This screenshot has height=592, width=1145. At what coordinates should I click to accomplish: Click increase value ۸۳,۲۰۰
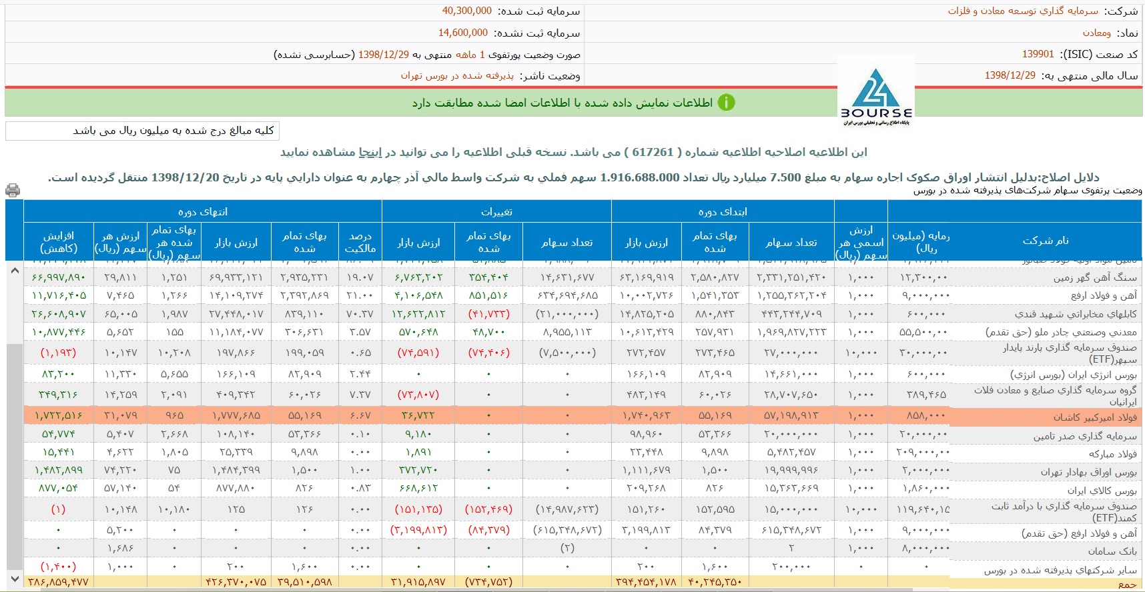[59, 375]
